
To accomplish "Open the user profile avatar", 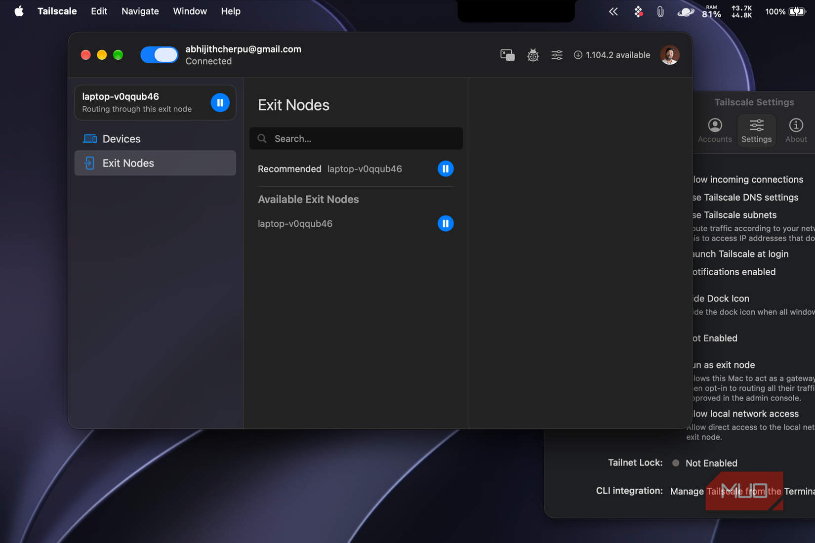I will [670, 55].
